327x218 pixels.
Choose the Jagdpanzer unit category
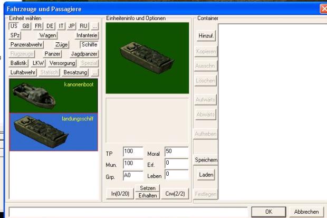point(84,54)
